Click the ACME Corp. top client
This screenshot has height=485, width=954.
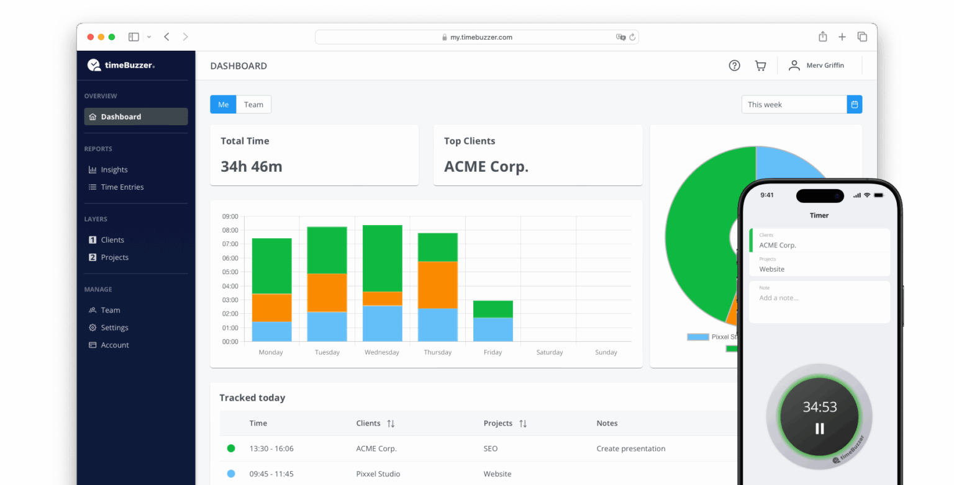click(486, 166)
